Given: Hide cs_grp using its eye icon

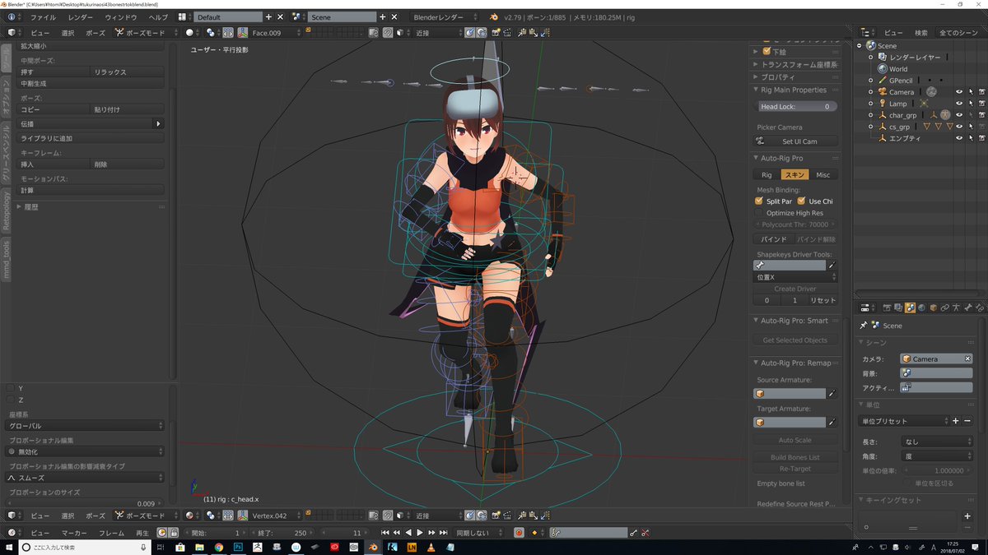Looking at the screenshot, I should coord(959,127).
